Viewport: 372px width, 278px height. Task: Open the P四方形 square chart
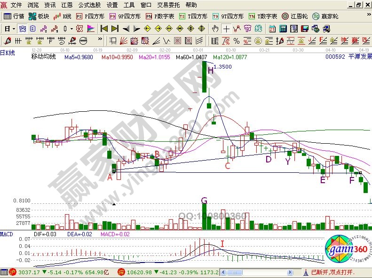coord(90,16)
